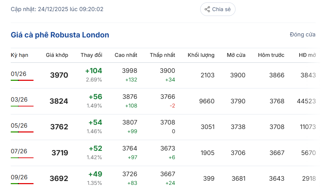
Task: Click the Giá khớp column header
Action: tap(57, 55)
